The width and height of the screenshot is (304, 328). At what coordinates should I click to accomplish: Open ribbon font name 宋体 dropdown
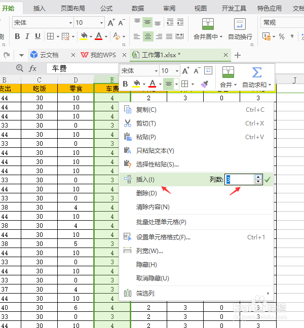70,23
